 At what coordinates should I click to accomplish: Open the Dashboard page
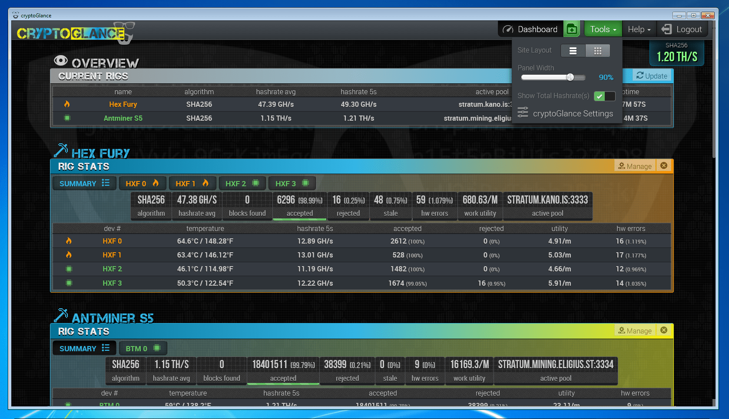click(x=530, y=29)
